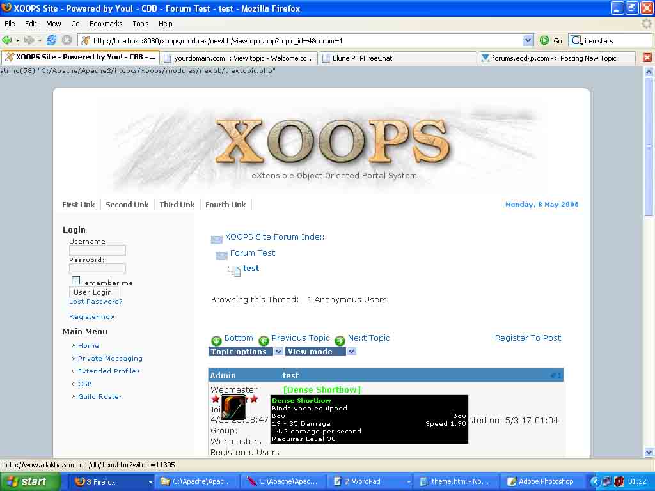This screenshot has width=655, height=491.
Task: Go to Home in the Main Menu
Action: pos(88,346)
